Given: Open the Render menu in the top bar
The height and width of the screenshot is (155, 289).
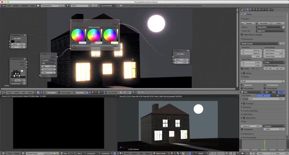Looking at the screenshot, I should (16, 6).
